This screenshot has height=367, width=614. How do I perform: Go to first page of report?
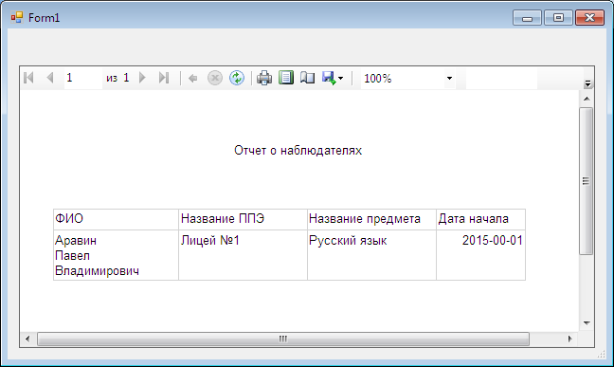(28, 78)
